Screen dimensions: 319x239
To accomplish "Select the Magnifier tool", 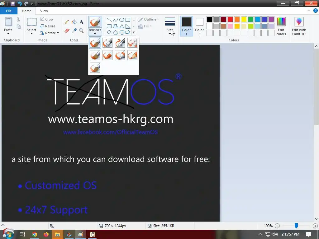I will click(81, 31).
